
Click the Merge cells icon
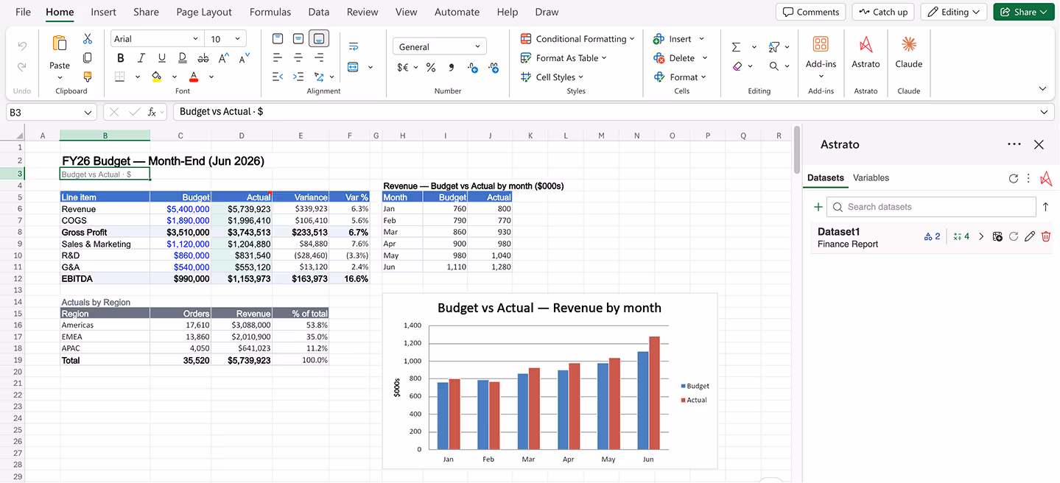(x=353, y=67)
